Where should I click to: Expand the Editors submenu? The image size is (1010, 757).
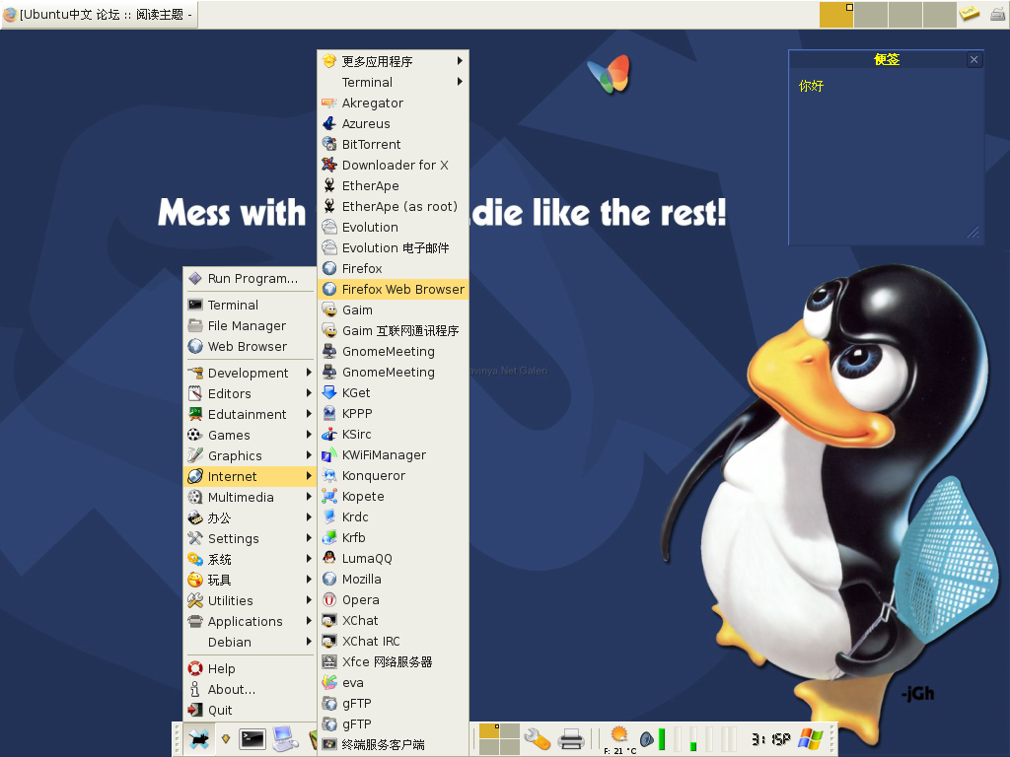point(250,393)
